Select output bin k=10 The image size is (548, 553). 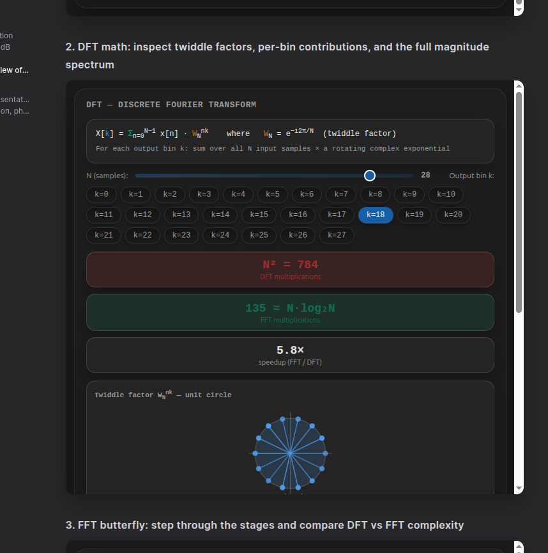tap(446, 194)
